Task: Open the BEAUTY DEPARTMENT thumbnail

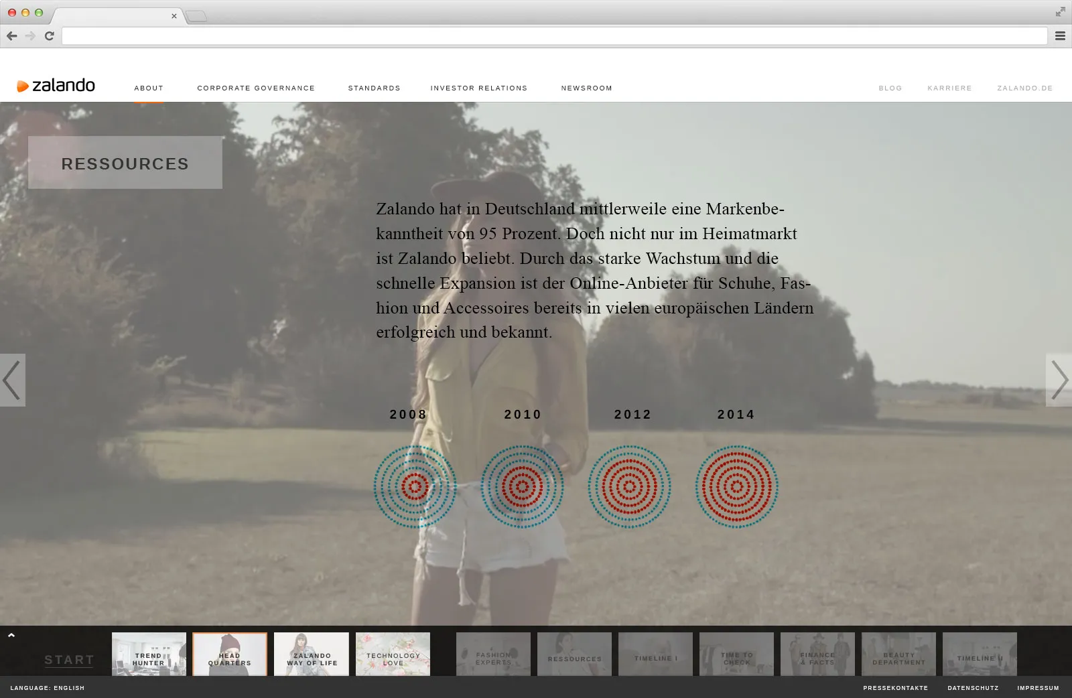Action: pos(898,654)
